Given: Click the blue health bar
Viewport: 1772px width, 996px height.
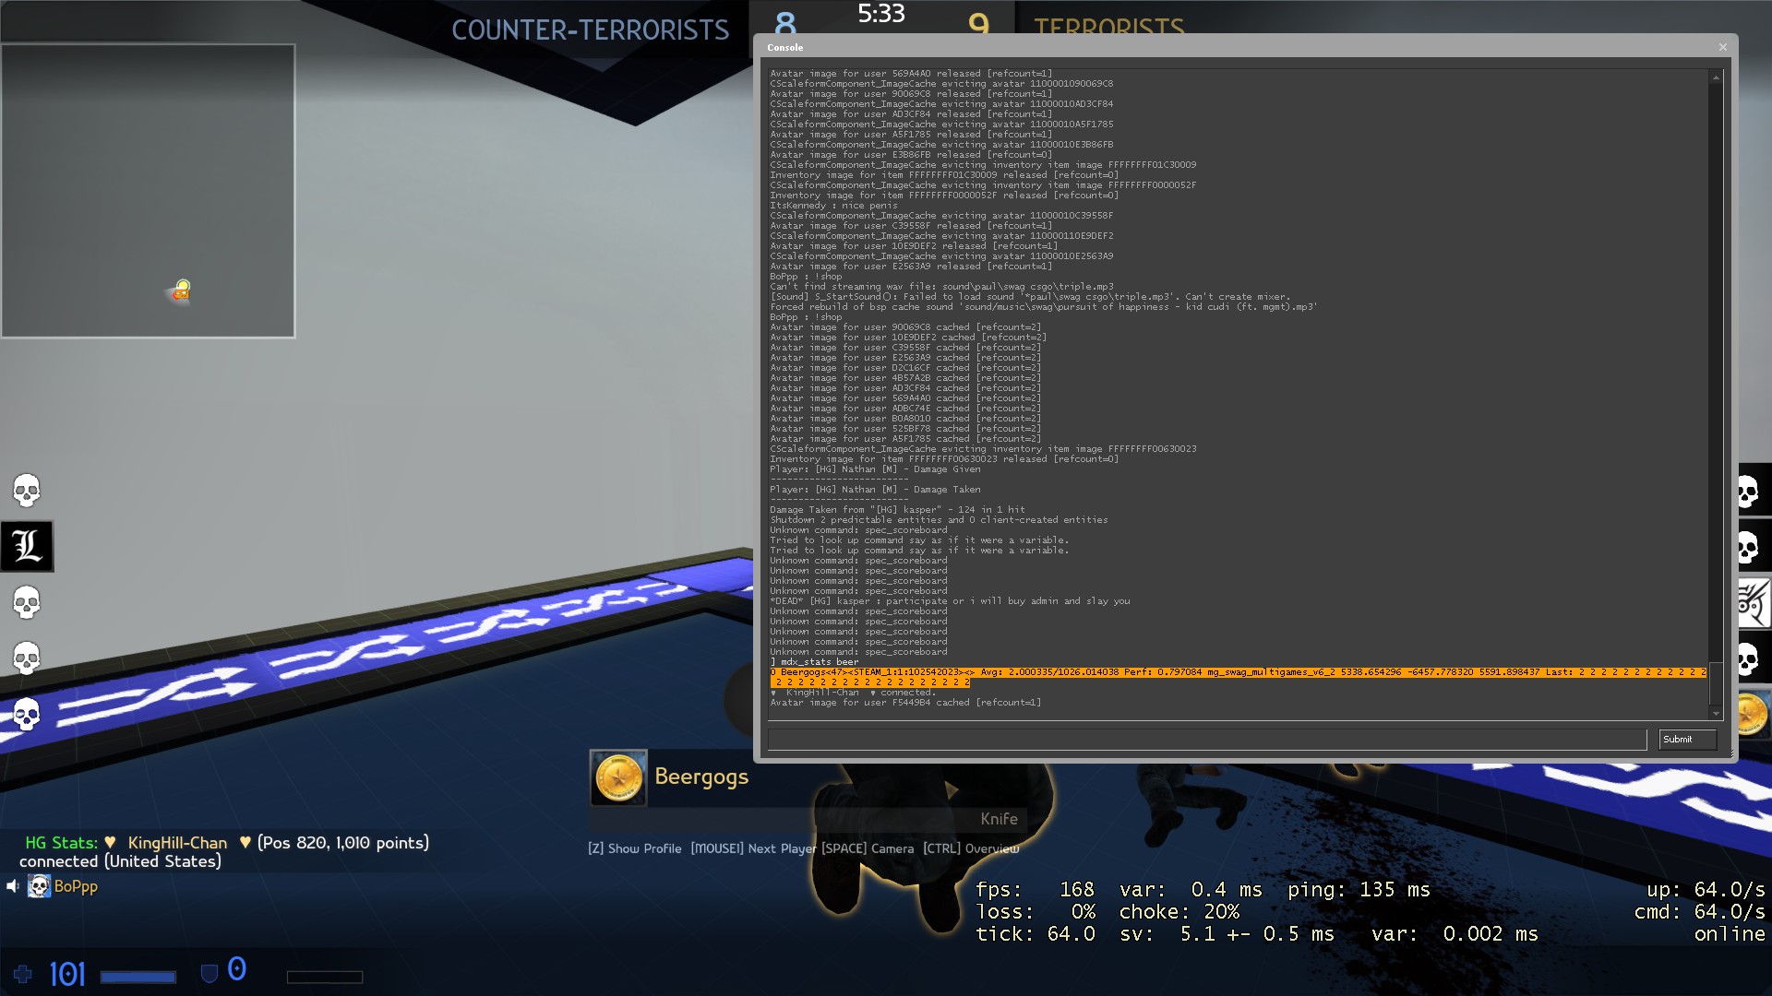Looking at the screenshot, I should tap(138, 977).
